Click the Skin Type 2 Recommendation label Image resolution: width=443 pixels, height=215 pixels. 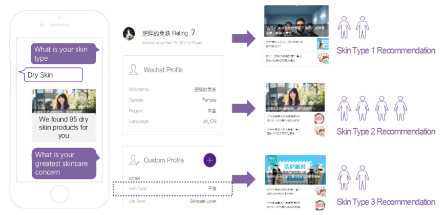(386, 132)
